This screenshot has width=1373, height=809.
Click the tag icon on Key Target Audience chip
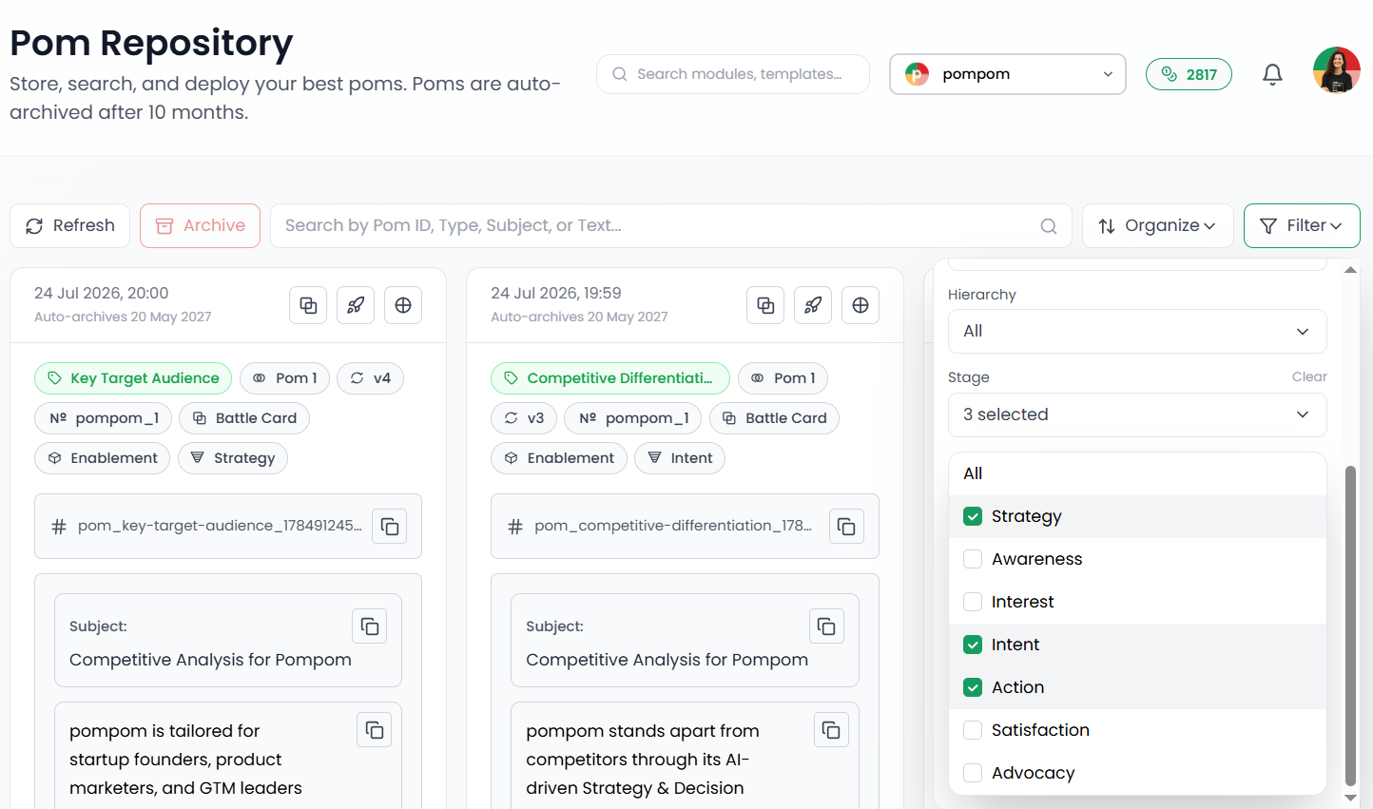(54, 378)
